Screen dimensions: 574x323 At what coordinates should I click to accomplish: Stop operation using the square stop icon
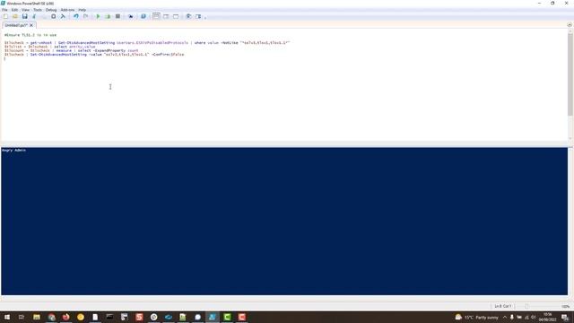point(117,16)
